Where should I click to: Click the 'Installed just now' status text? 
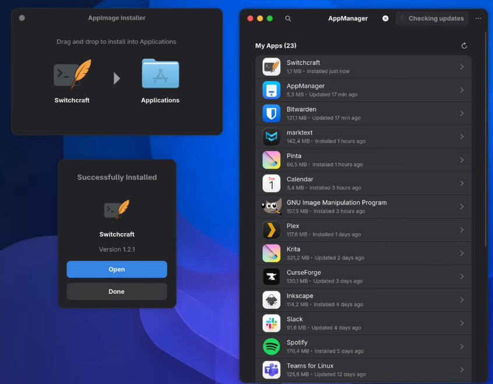328,72
